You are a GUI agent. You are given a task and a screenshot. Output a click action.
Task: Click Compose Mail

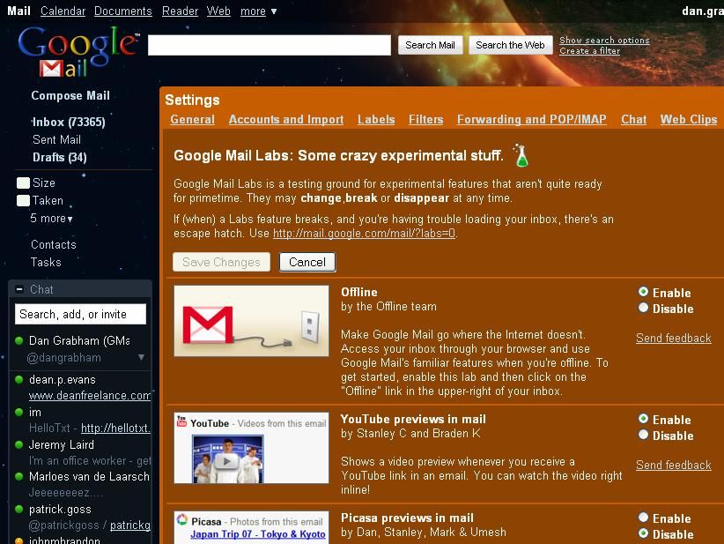tap(70, 96)
